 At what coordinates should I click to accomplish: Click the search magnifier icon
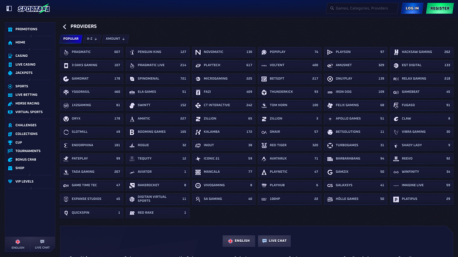tap(332, 8)
